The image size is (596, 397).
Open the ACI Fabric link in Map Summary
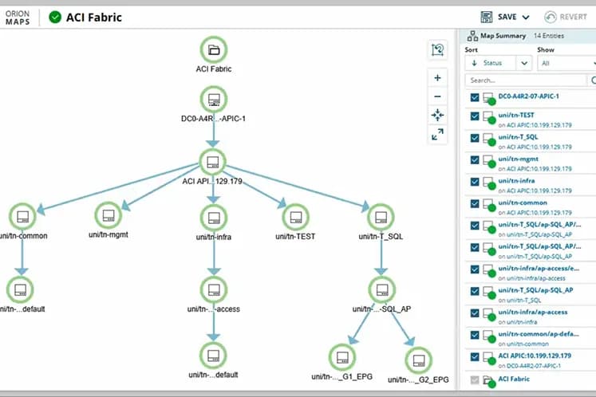pyautogui.click(x=514, y=379)
